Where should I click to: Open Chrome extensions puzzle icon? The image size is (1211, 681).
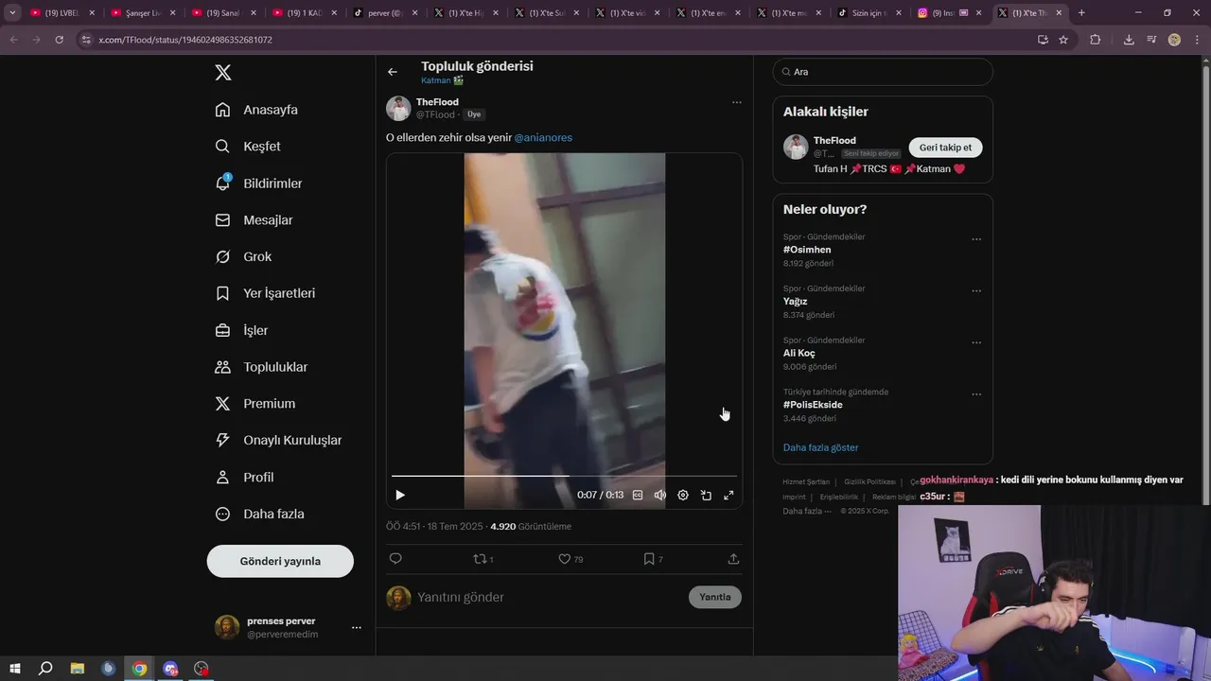click(1096, 40)
